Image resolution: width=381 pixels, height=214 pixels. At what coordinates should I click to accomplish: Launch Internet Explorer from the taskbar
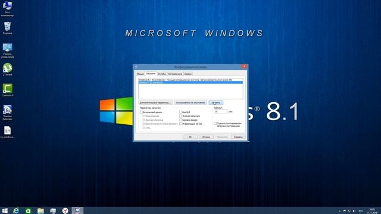pyautogui.click(x=16, y=210)
